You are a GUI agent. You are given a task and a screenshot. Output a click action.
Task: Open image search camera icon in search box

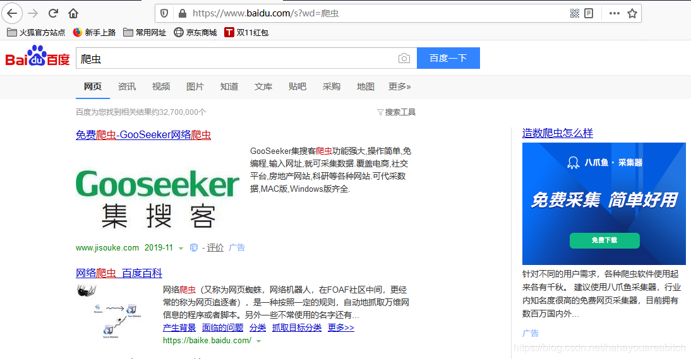[404, 58]
